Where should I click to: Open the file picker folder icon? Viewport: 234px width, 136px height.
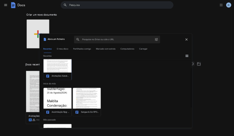pyautogui.click(x=199, y=64)
